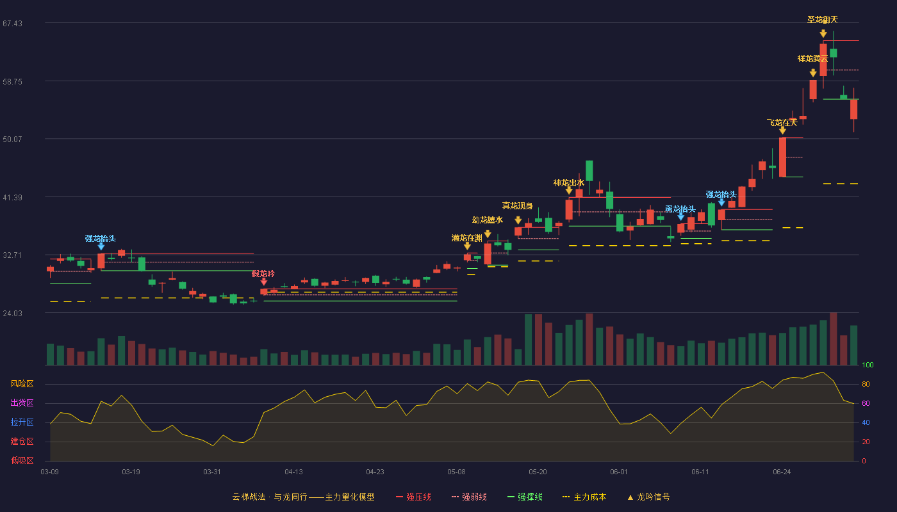Click the yellow arrow under the 幼龙嬉水 label

(x=488, y=234)
